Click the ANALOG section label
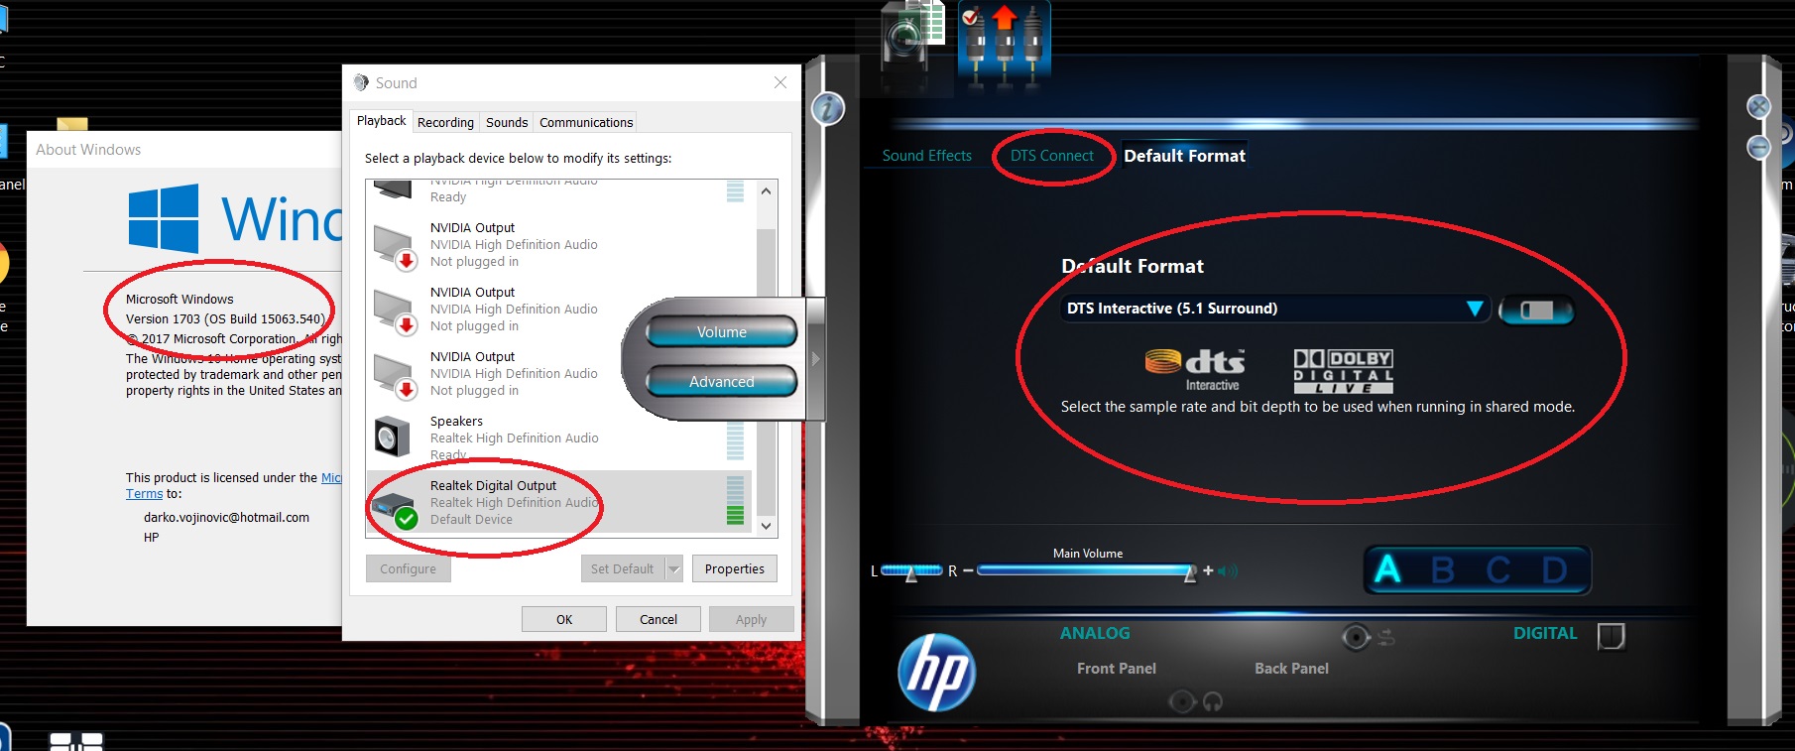The width and height of the screenshot is (1795, 751). click(1095, 633)
